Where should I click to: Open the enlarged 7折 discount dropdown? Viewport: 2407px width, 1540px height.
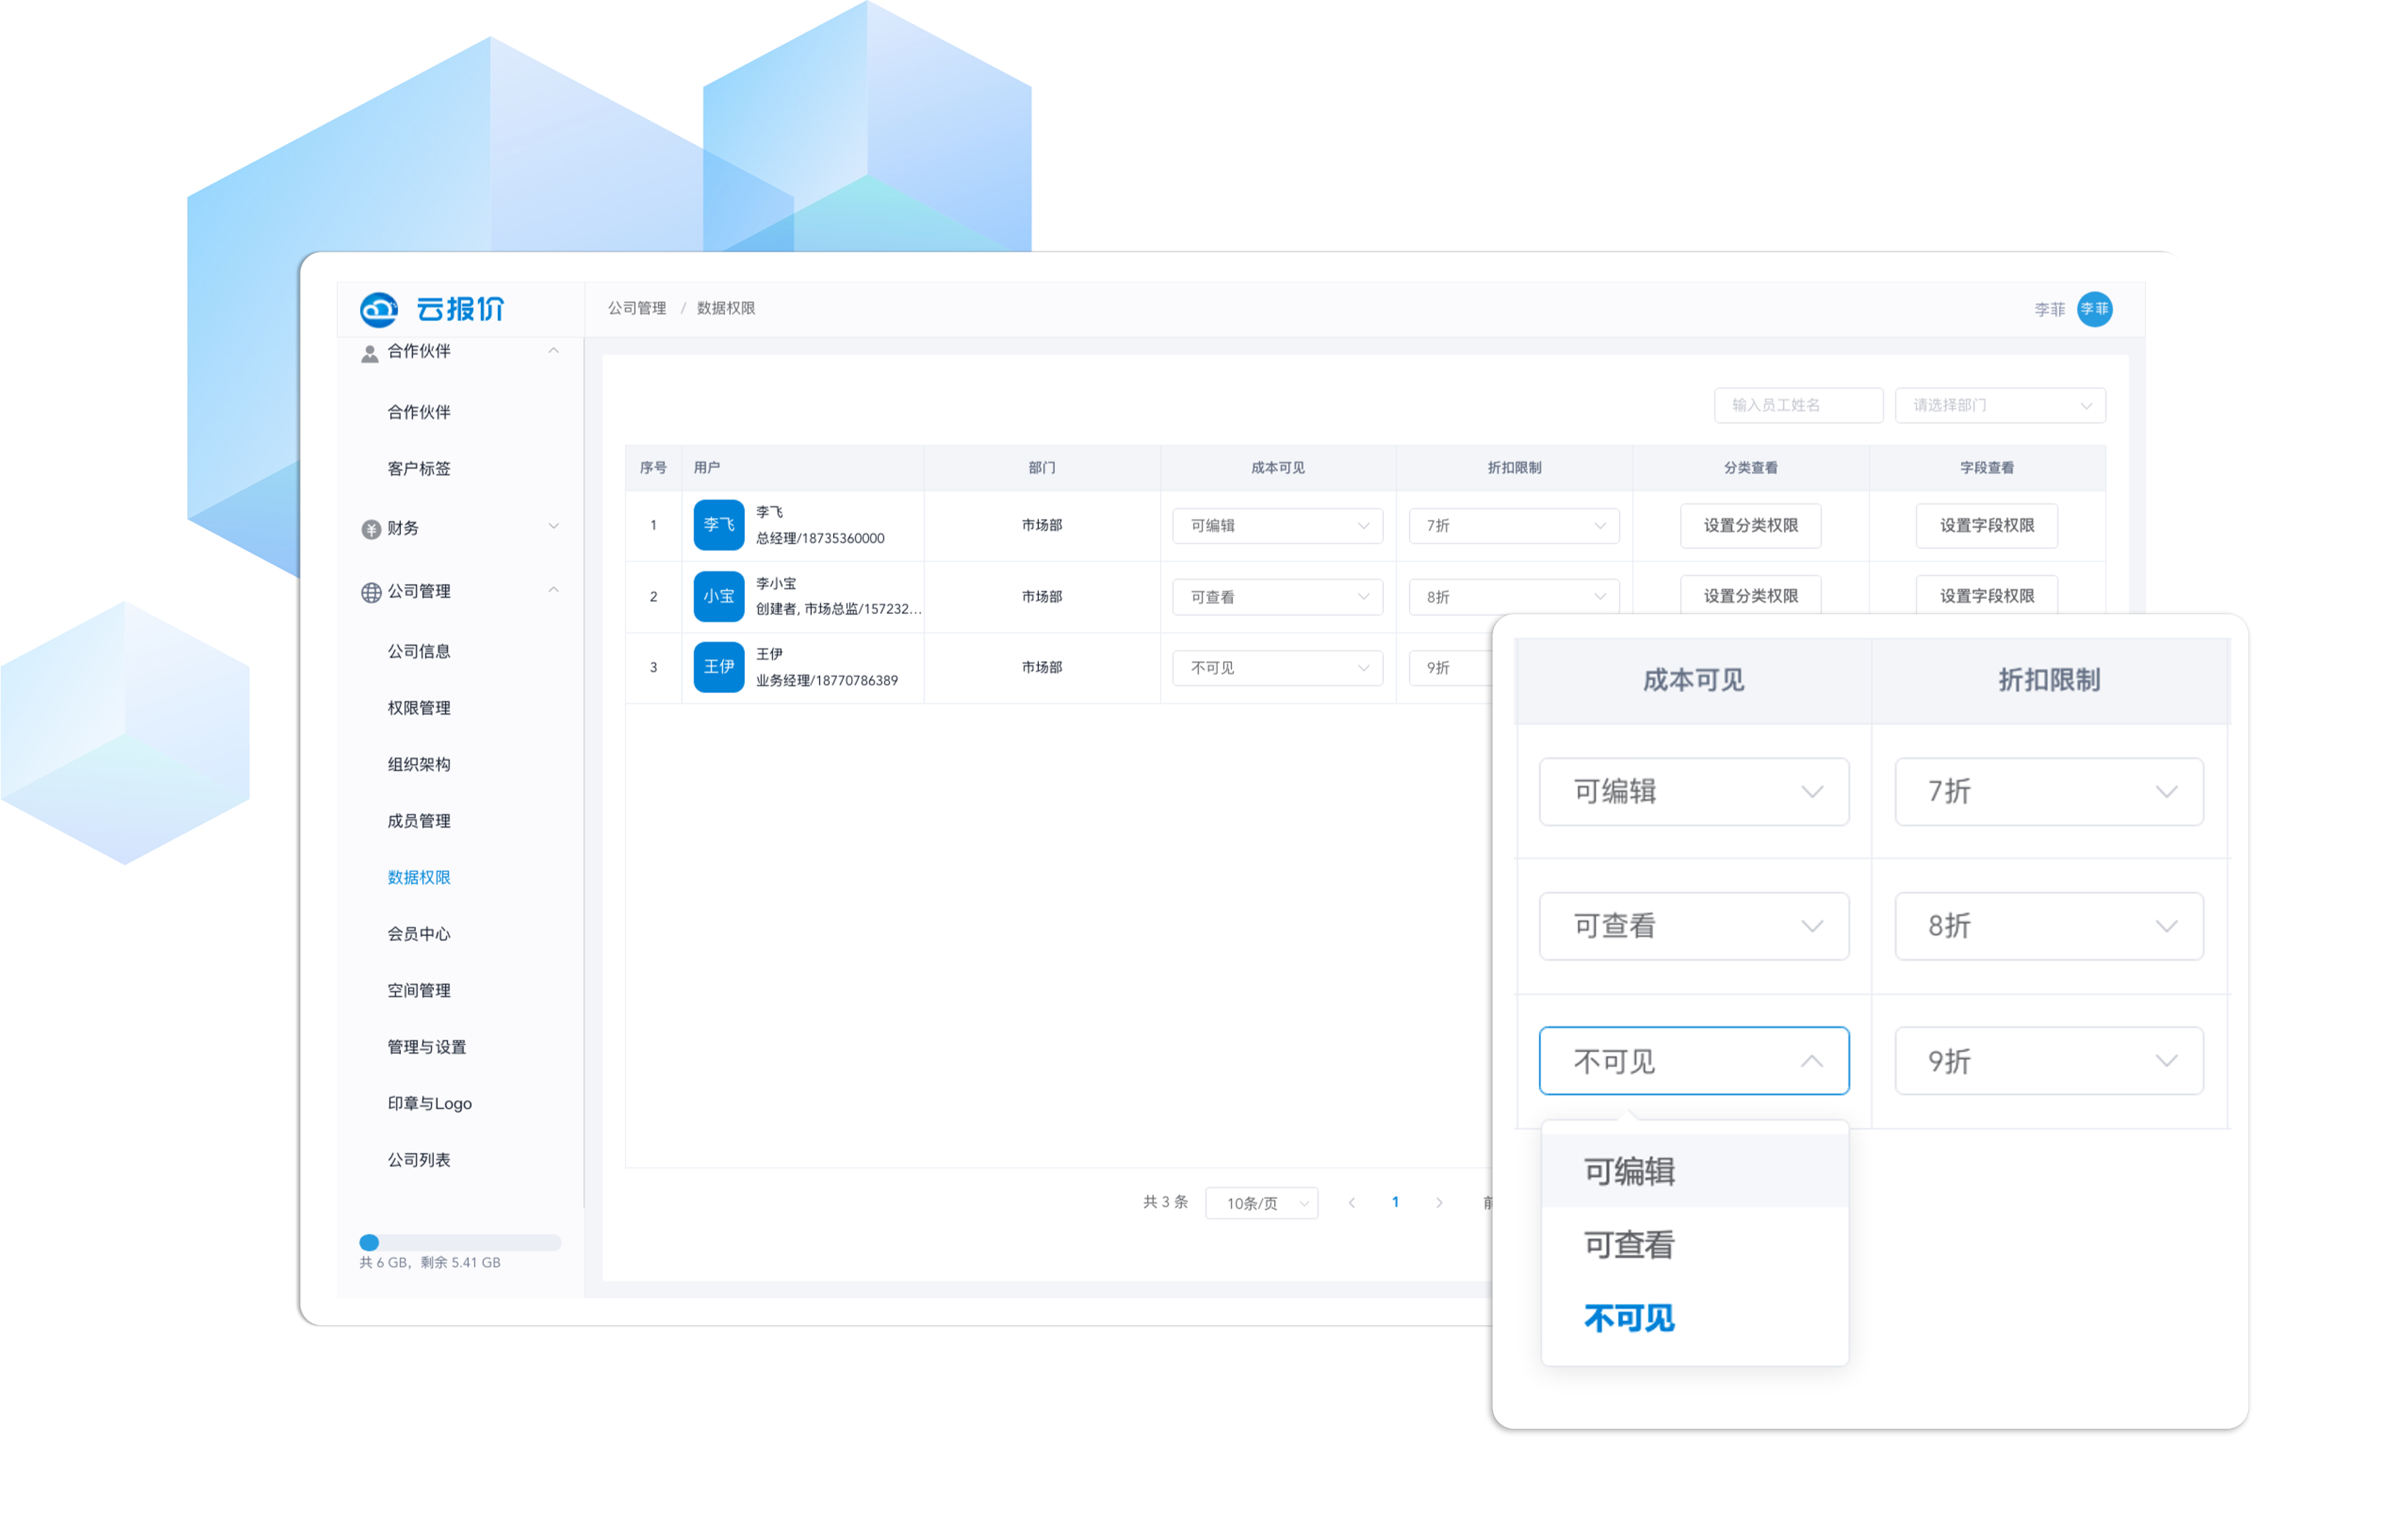tap(2048, 791)
